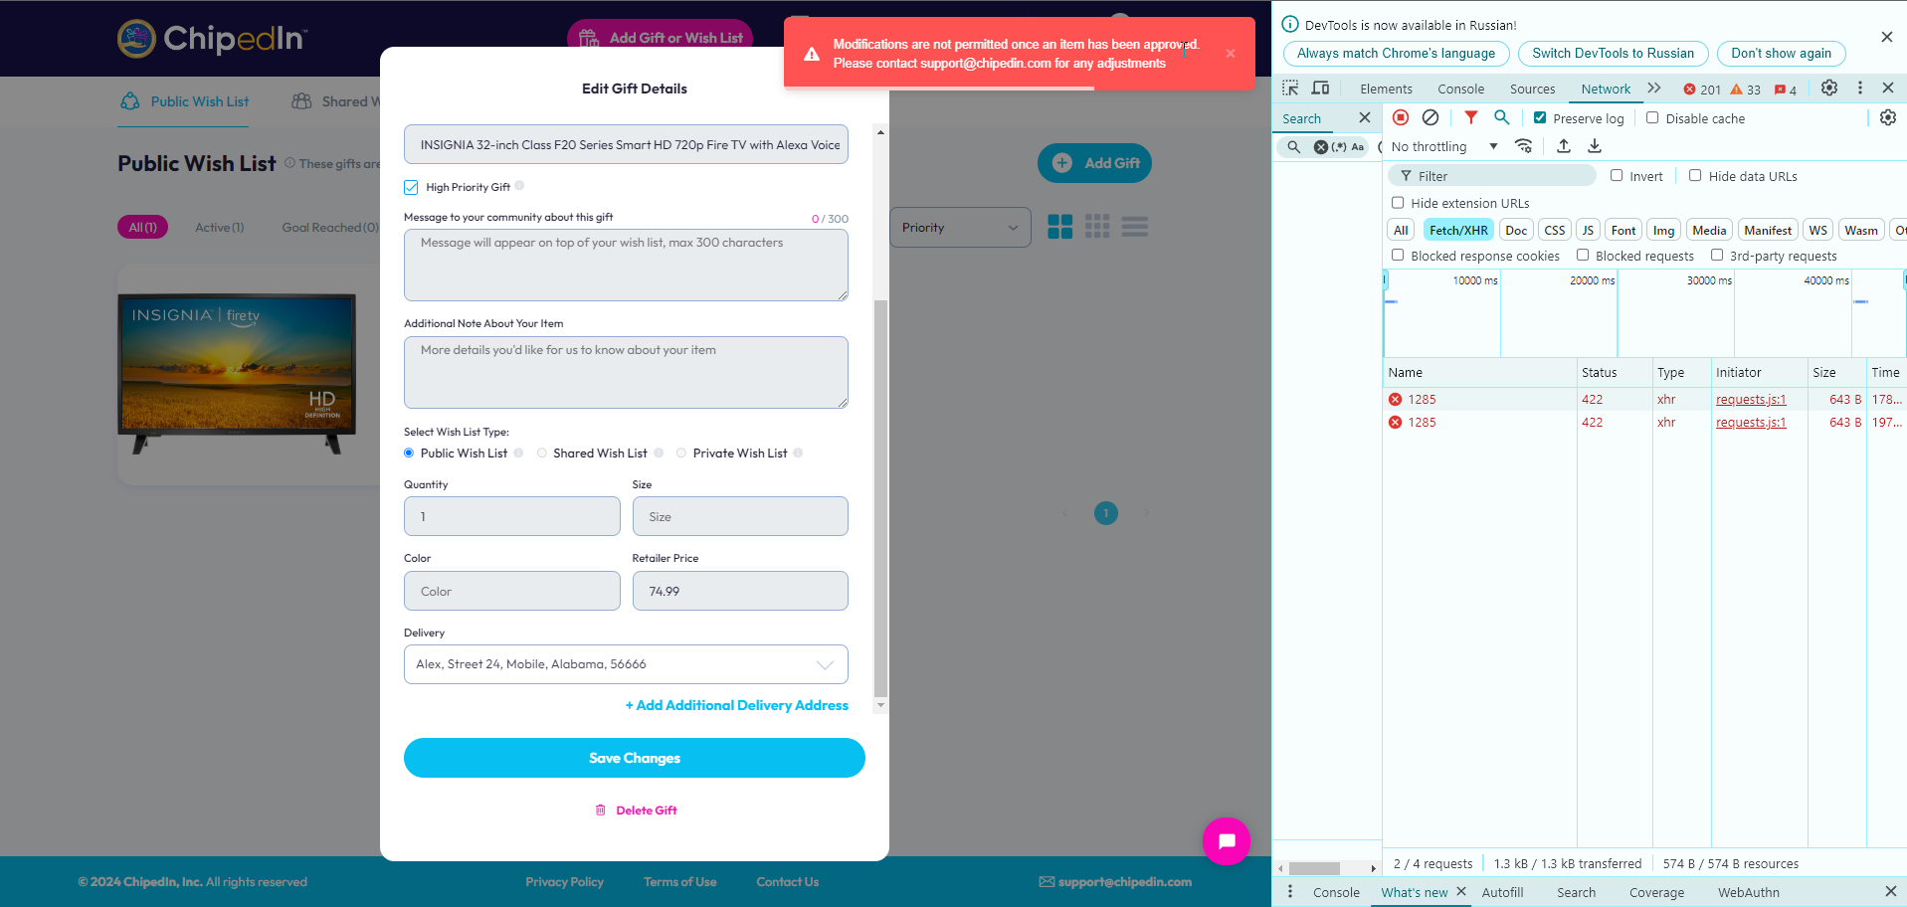Image resolution: width=1907 pixels, height=907 pixels.
Task: Clear the network log with the clear icon
Action: pos(1430,117)
